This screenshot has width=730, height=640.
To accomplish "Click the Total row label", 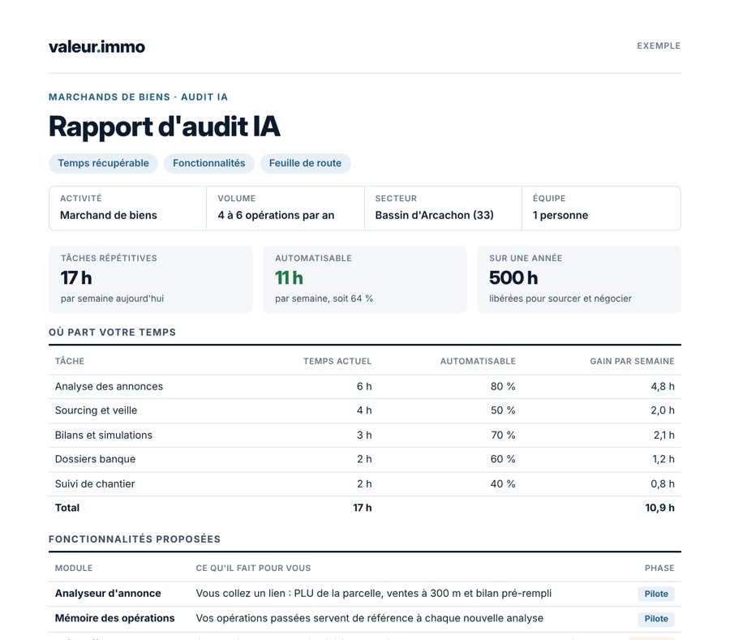I will coord(67,508).
